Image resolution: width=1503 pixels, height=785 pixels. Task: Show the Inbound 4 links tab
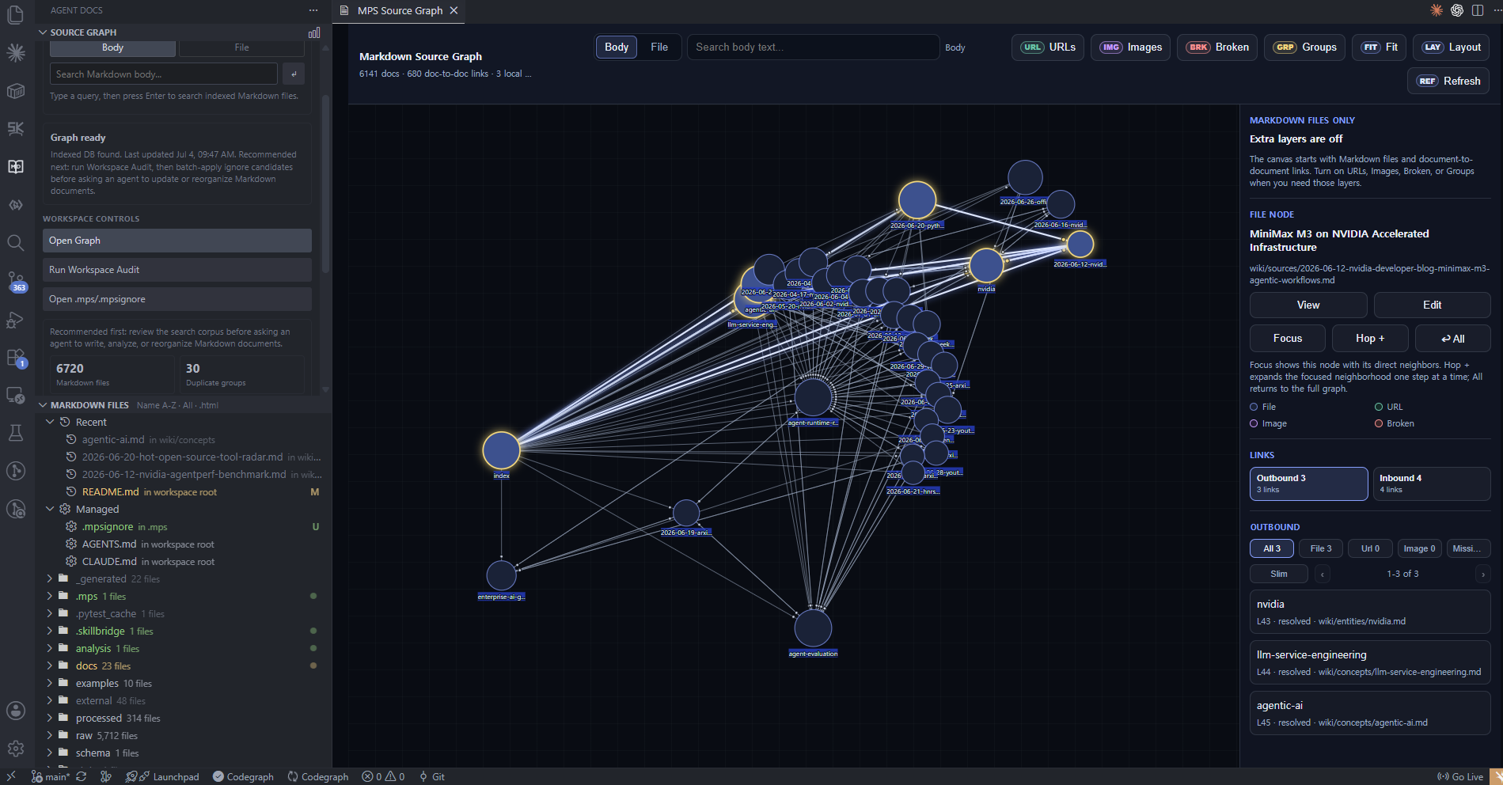(1432, 484)
